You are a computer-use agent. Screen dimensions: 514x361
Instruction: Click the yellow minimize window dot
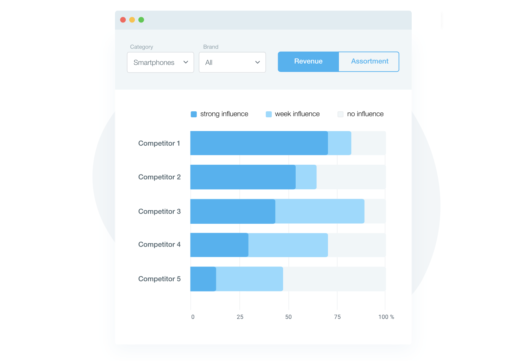click(132, 20)
